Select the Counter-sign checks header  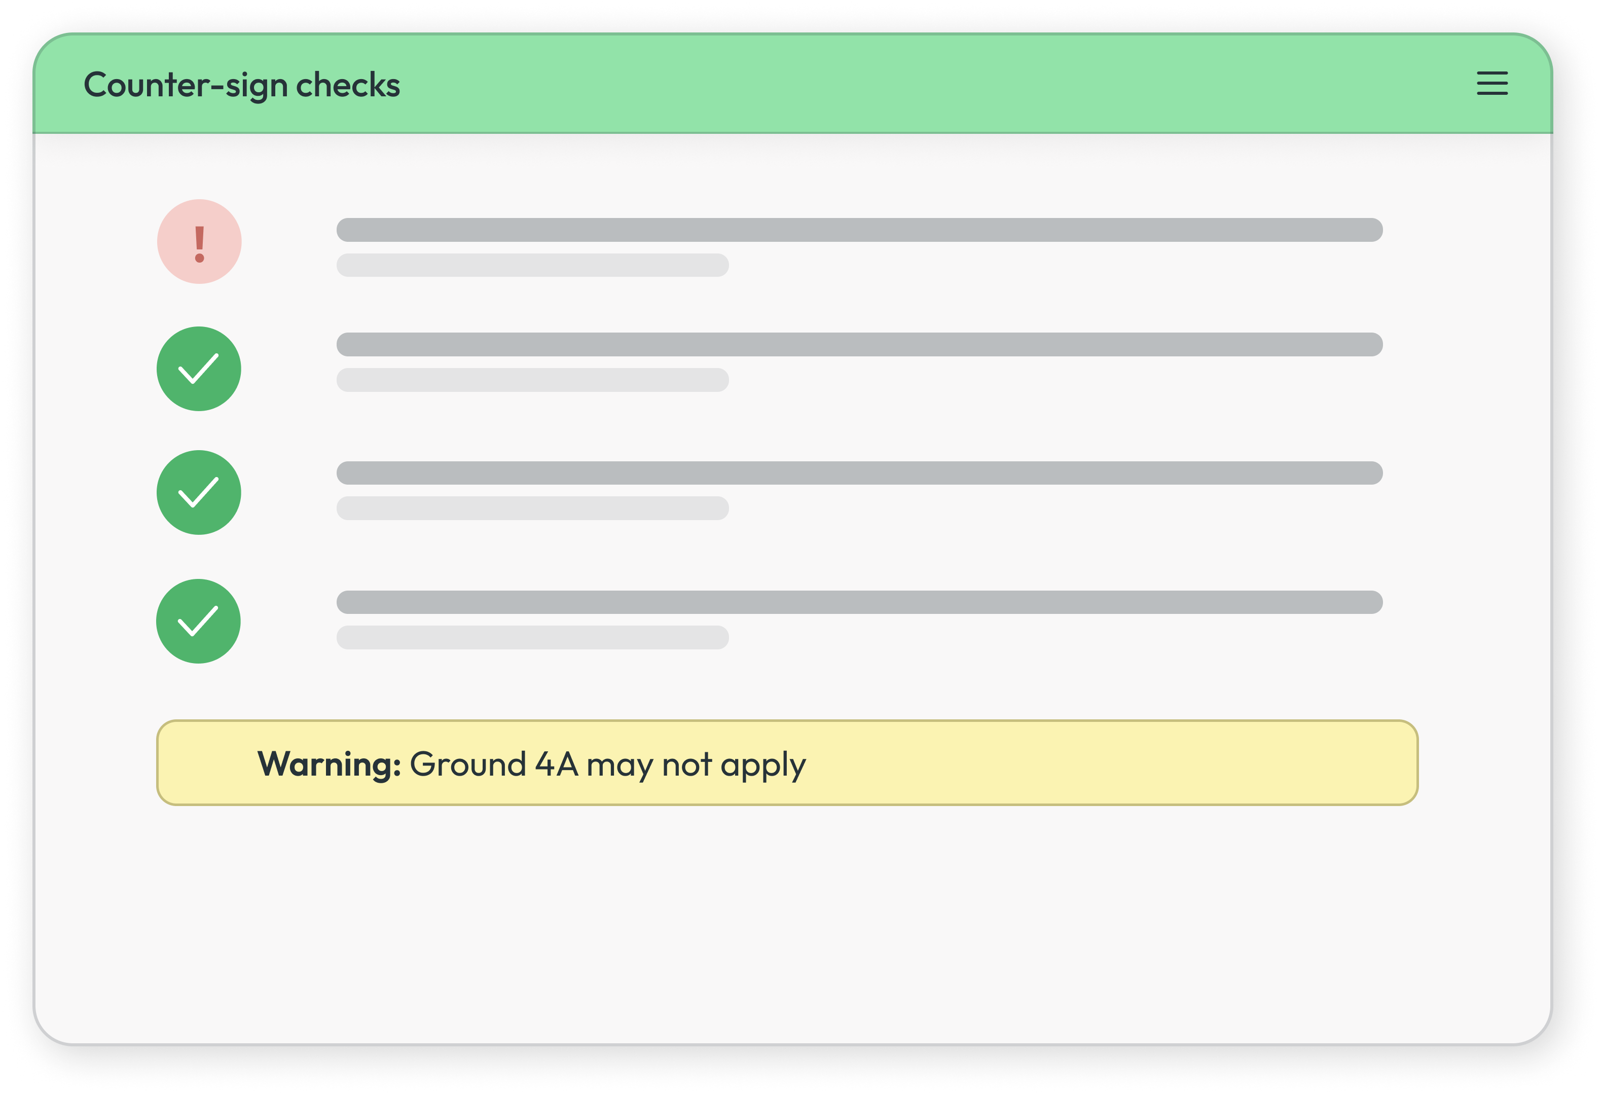tap(242, 84)
